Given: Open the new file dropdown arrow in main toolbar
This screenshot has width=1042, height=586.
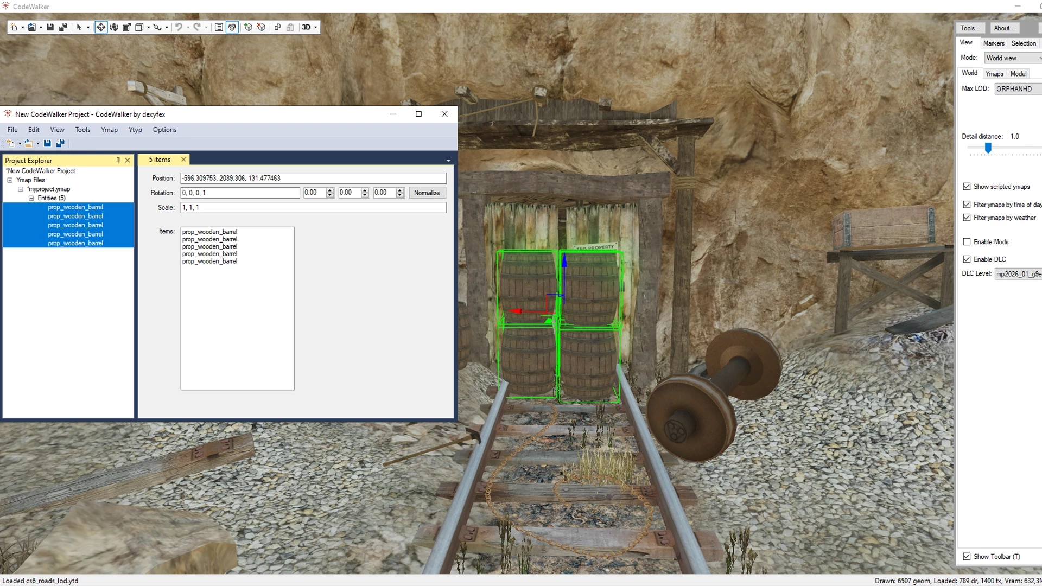Looking at the screenshot, I should point(22,27).
